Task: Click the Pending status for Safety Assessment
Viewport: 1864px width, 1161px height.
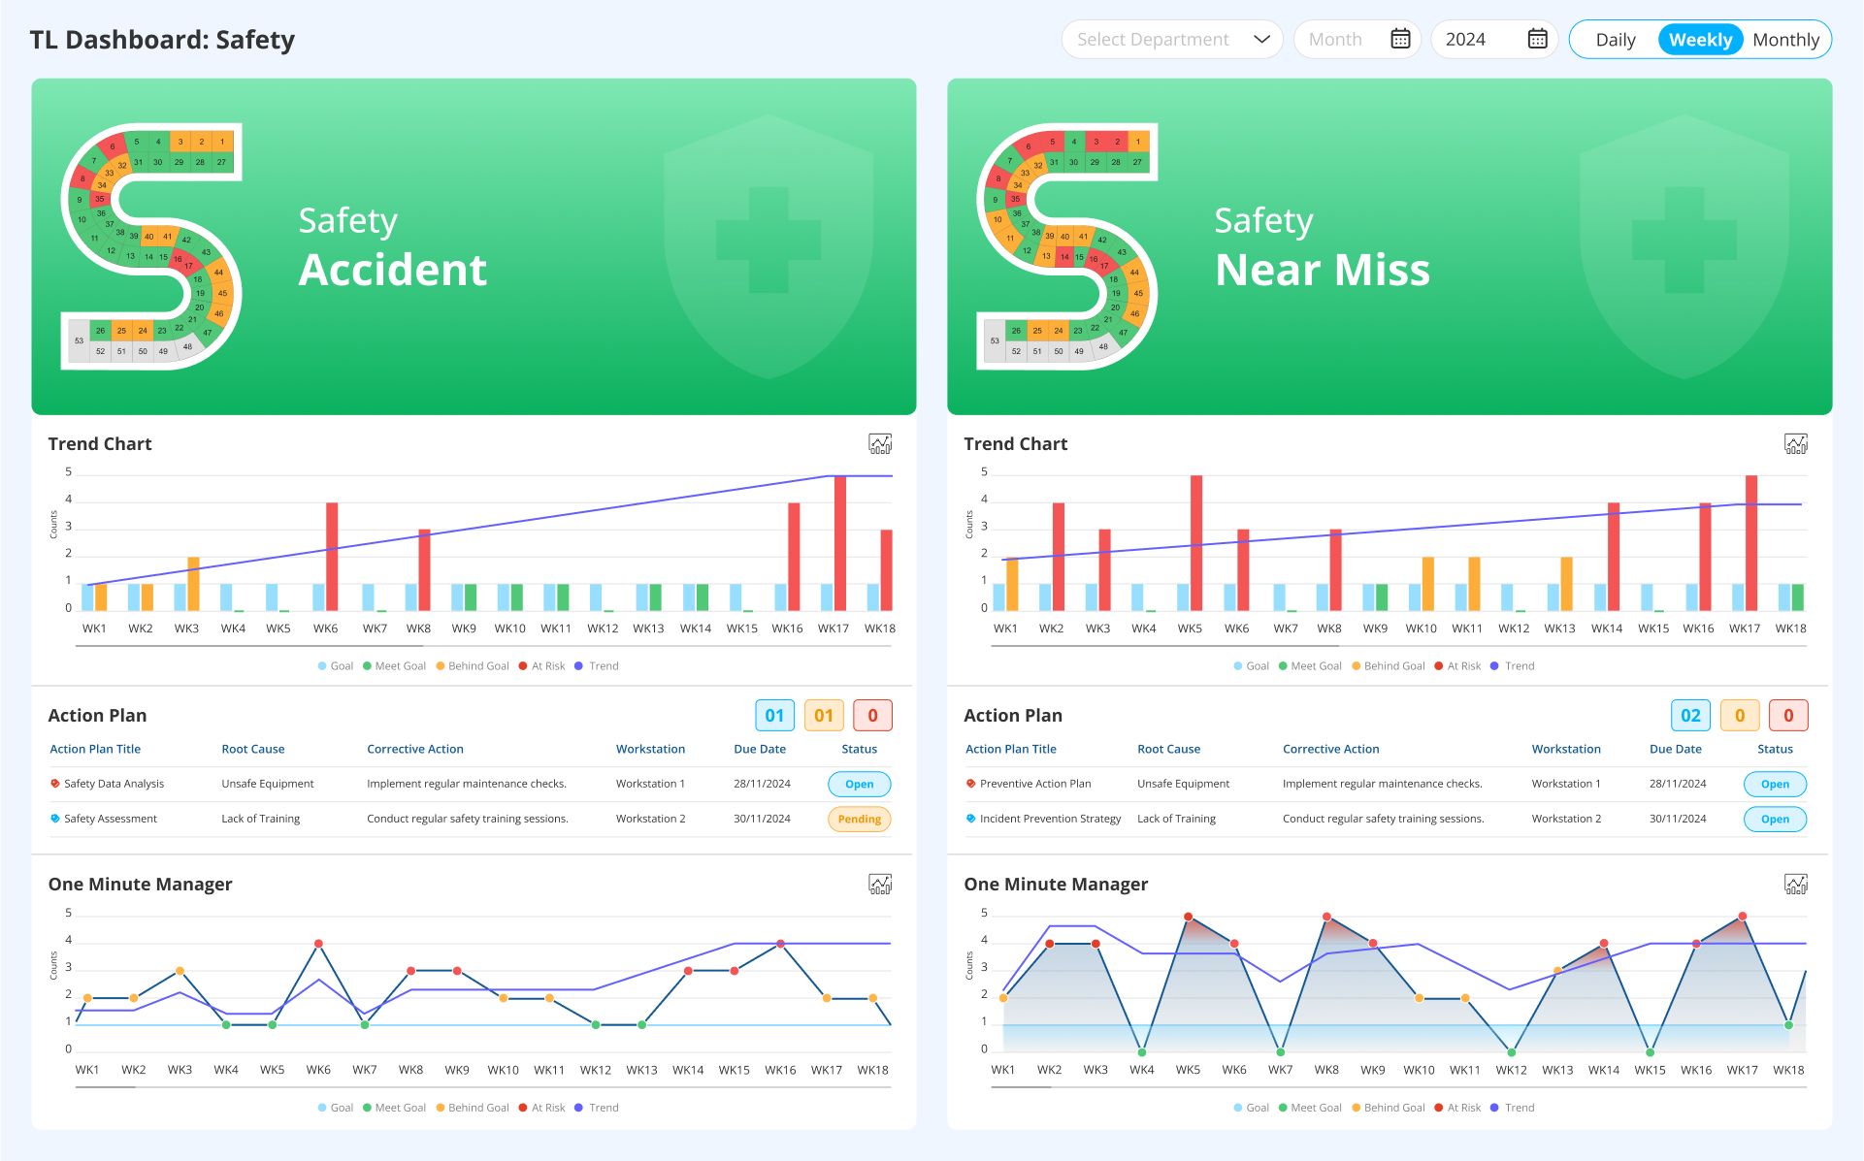Action: point(858,819)
